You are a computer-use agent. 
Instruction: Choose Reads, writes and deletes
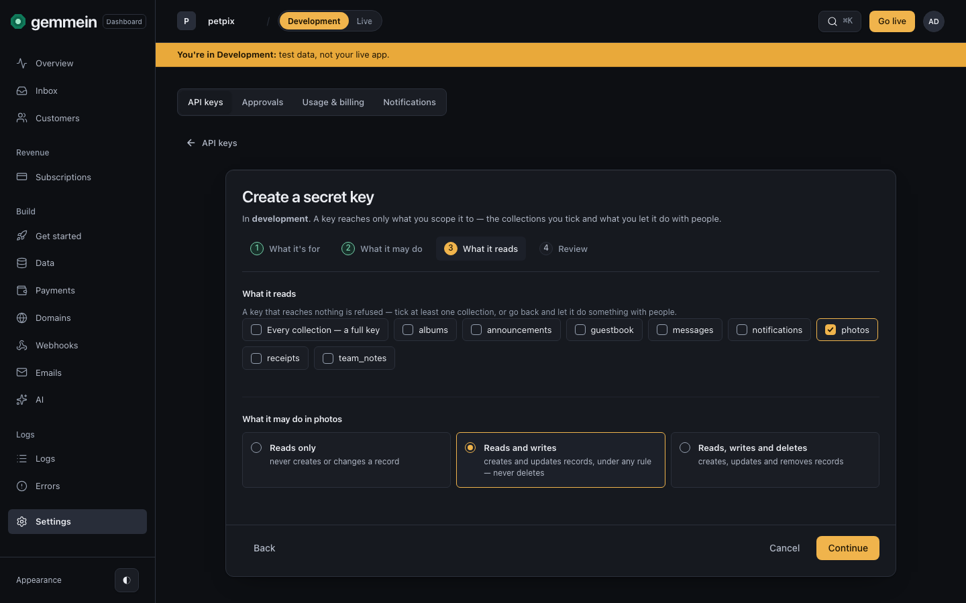(775, 460)
